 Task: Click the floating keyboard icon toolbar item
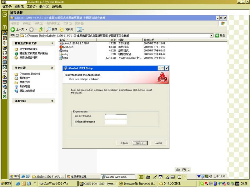click(178, 170)
